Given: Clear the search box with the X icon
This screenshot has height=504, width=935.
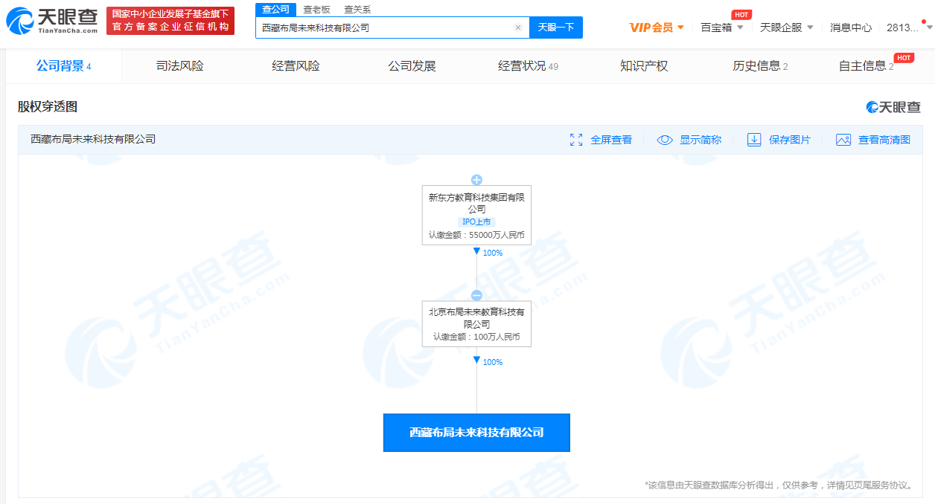Looking at the screenshot, I should point(518,28).
